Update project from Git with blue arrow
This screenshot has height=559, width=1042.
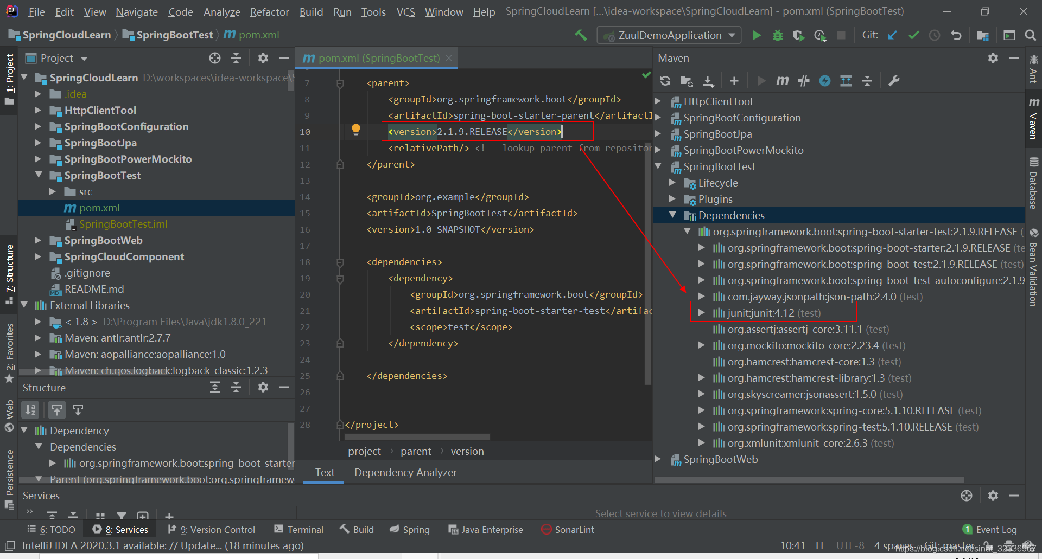[892, 35]
